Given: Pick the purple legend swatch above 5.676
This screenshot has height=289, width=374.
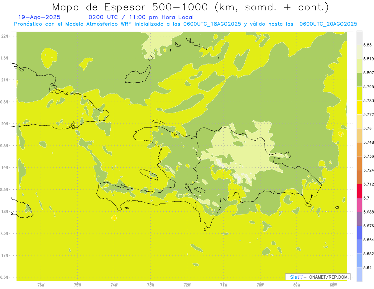Looking at the screenshot, I should [359, 219].
